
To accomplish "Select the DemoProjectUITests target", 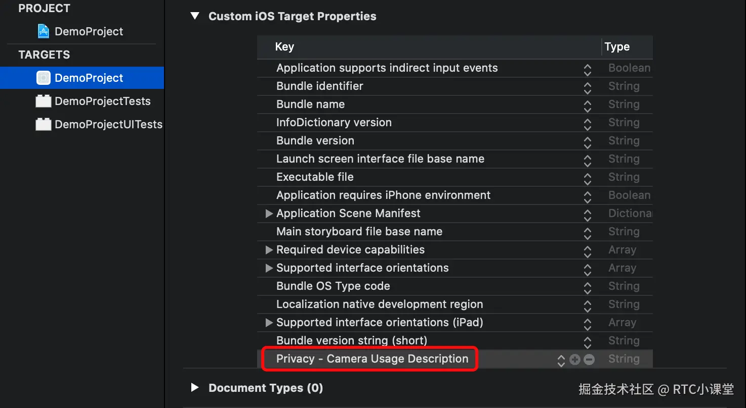I will pos(108,124).
